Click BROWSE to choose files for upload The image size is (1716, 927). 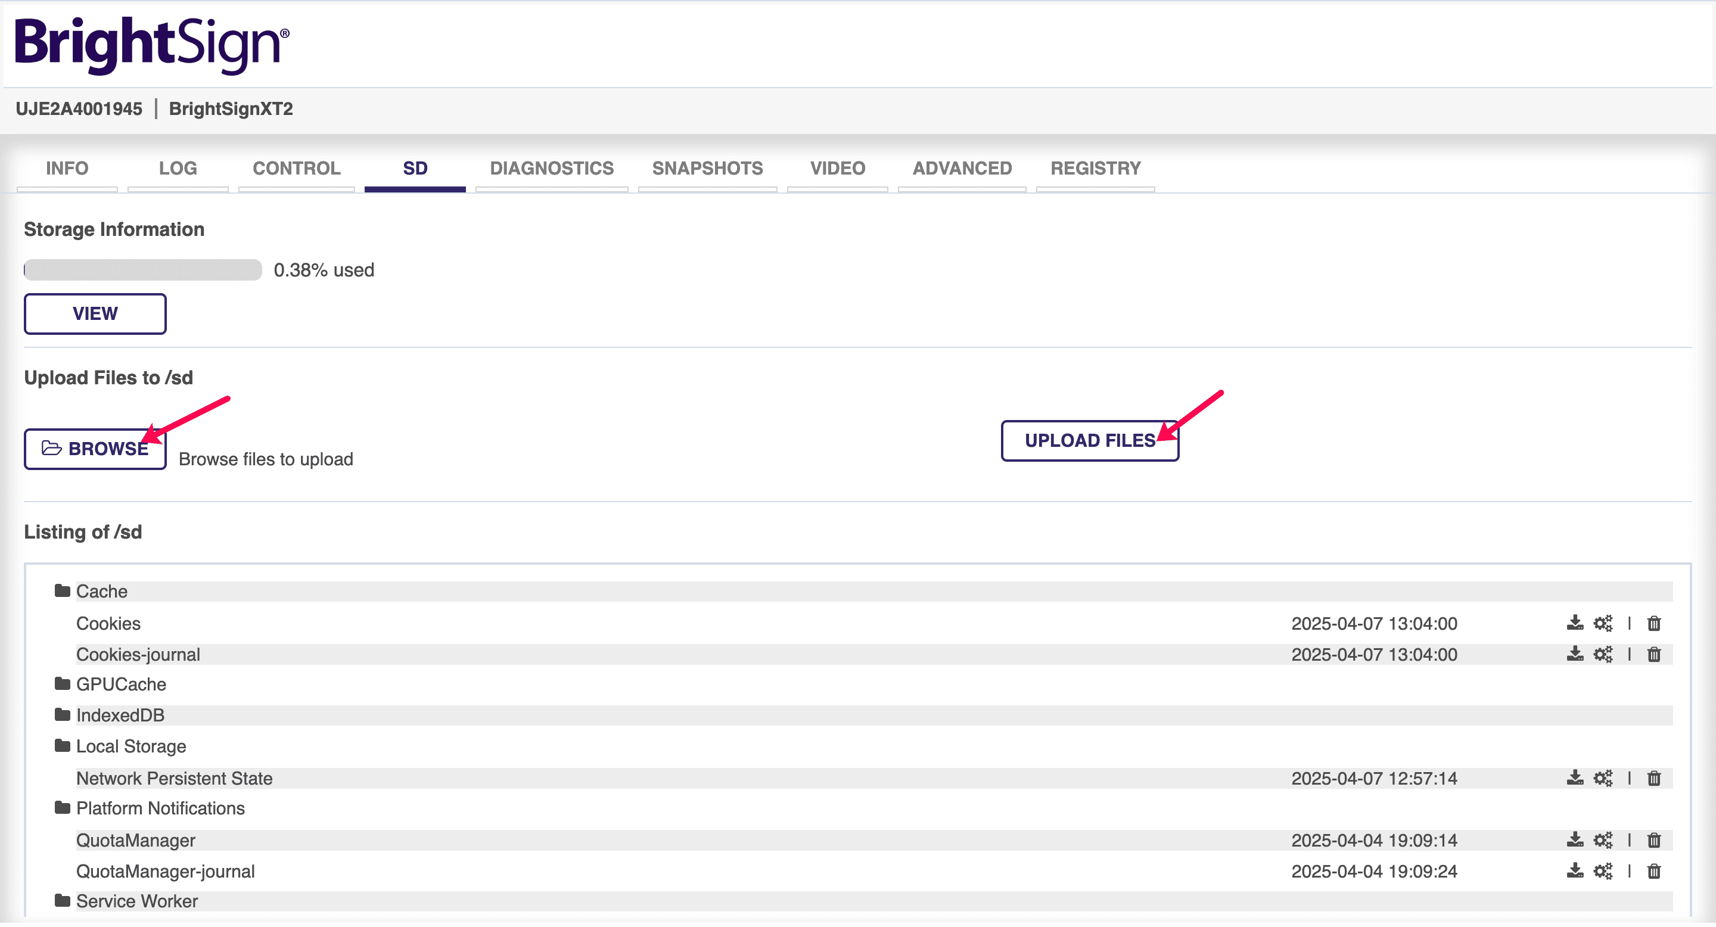pyautogui.click(x=95, y=449)
